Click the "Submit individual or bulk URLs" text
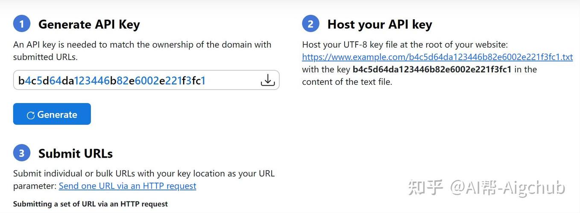This screenshot has height=213, width=580. point(144,174)
